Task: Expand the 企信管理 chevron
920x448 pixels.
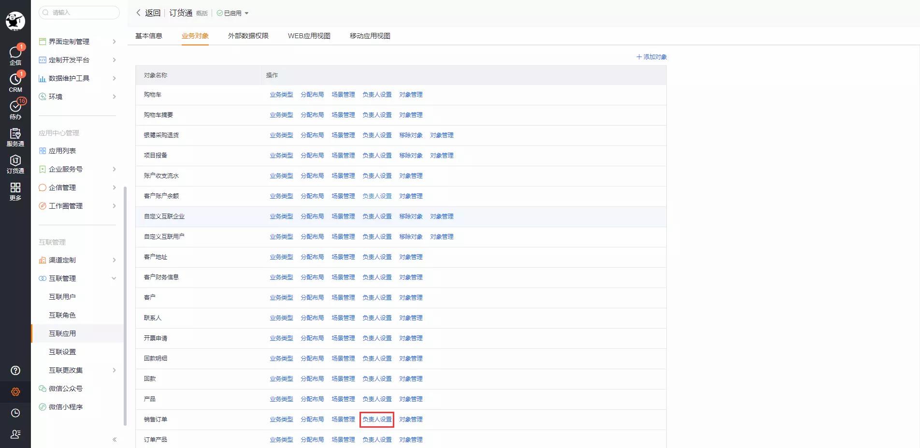Action: (115, 188)
